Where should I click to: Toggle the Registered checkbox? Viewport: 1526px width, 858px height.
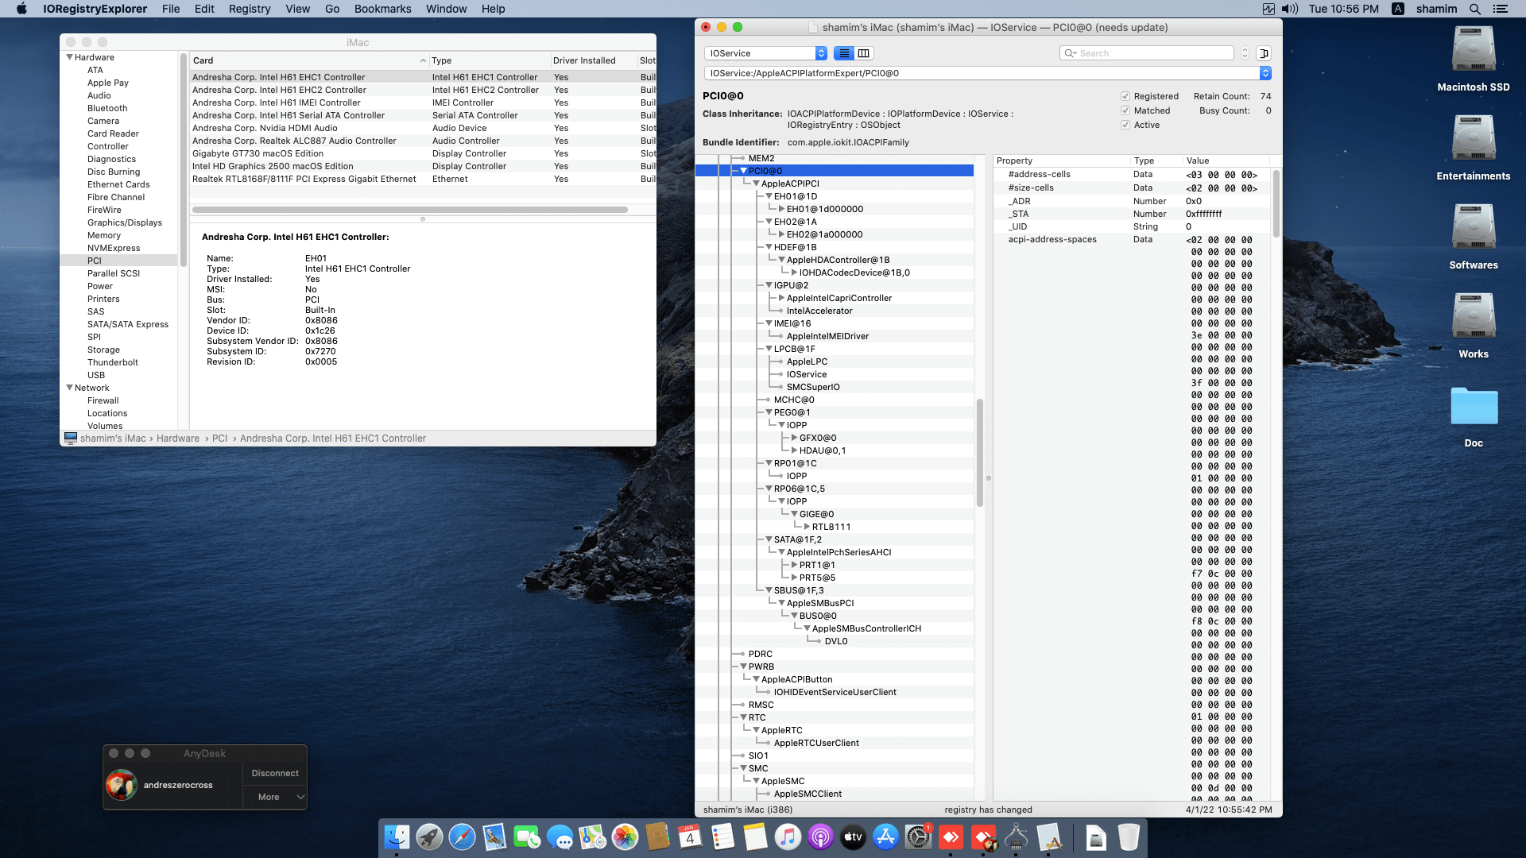(1125, 96)
